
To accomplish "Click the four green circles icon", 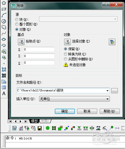I will (x=54, y=128).
